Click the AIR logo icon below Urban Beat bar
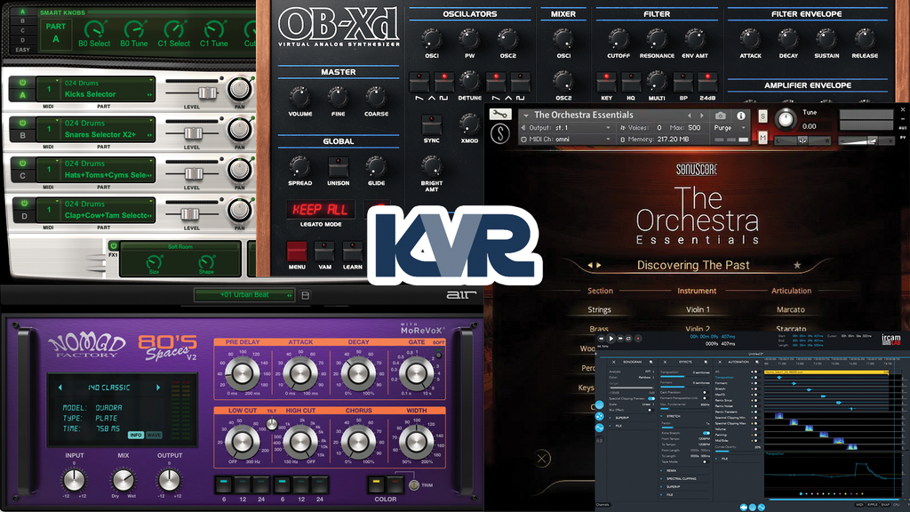 point(462,295)
